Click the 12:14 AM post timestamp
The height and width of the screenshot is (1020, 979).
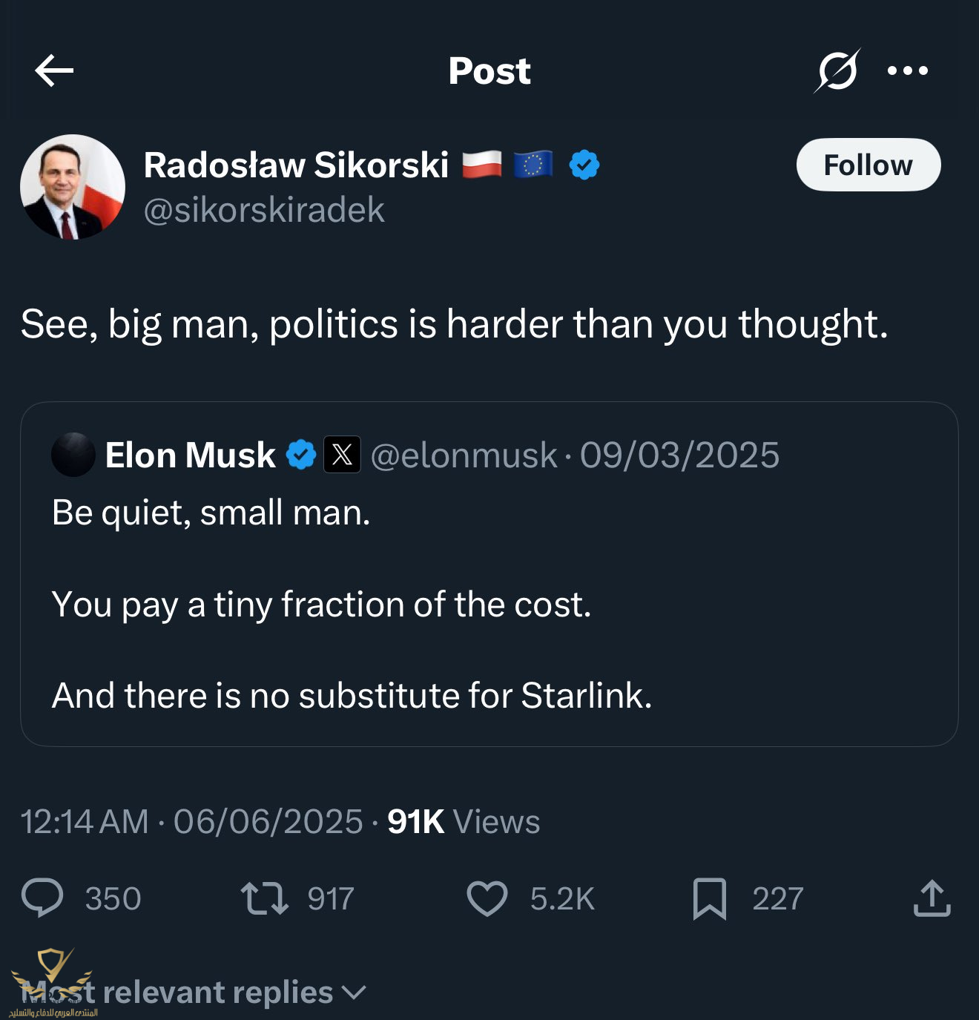tap(85, 822)
